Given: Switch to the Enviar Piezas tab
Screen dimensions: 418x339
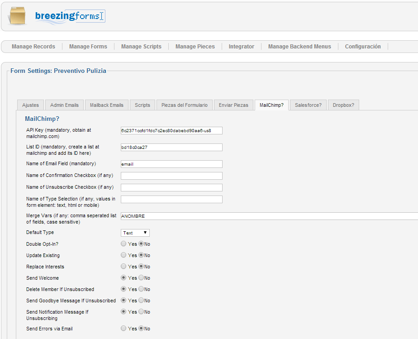Looking at the screenshot, I should 233,105.
